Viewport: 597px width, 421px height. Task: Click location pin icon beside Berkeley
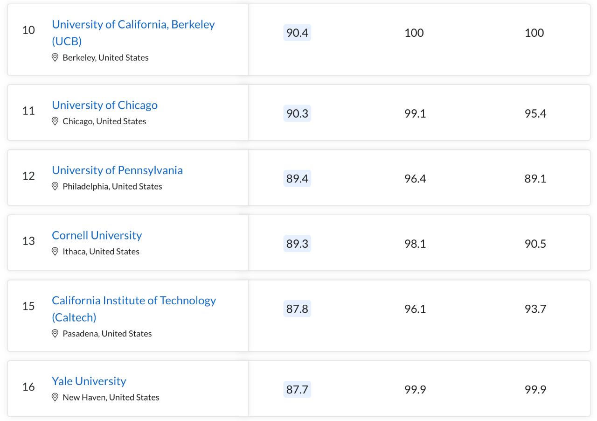click(x=55, y=57)
